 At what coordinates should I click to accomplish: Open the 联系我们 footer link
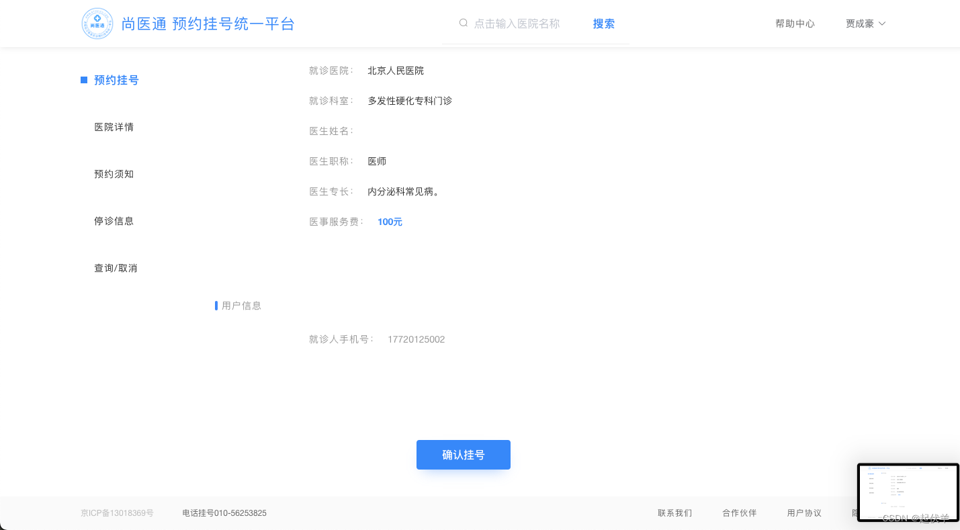(674, 513)
